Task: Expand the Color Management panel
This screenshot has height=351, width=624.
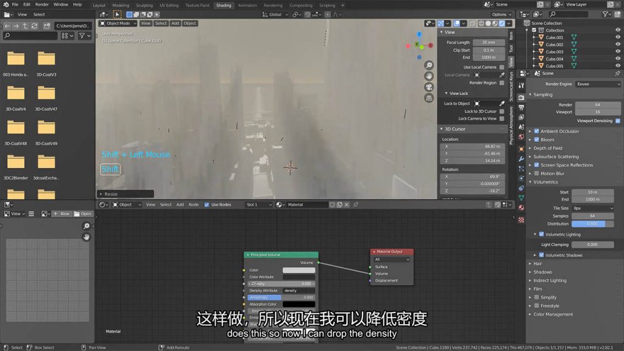Action: [x=553, y=314]
